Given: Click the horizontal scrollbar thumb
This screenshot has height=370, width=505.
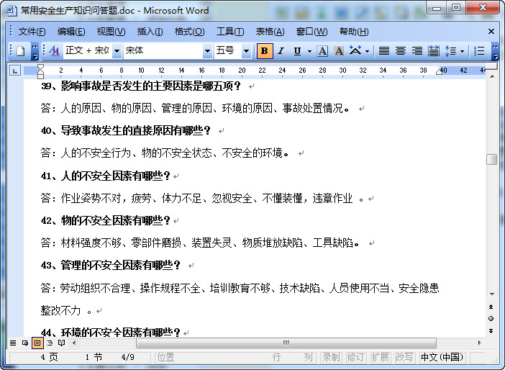Looking at the screenshot, I should (x=286, y=343).
